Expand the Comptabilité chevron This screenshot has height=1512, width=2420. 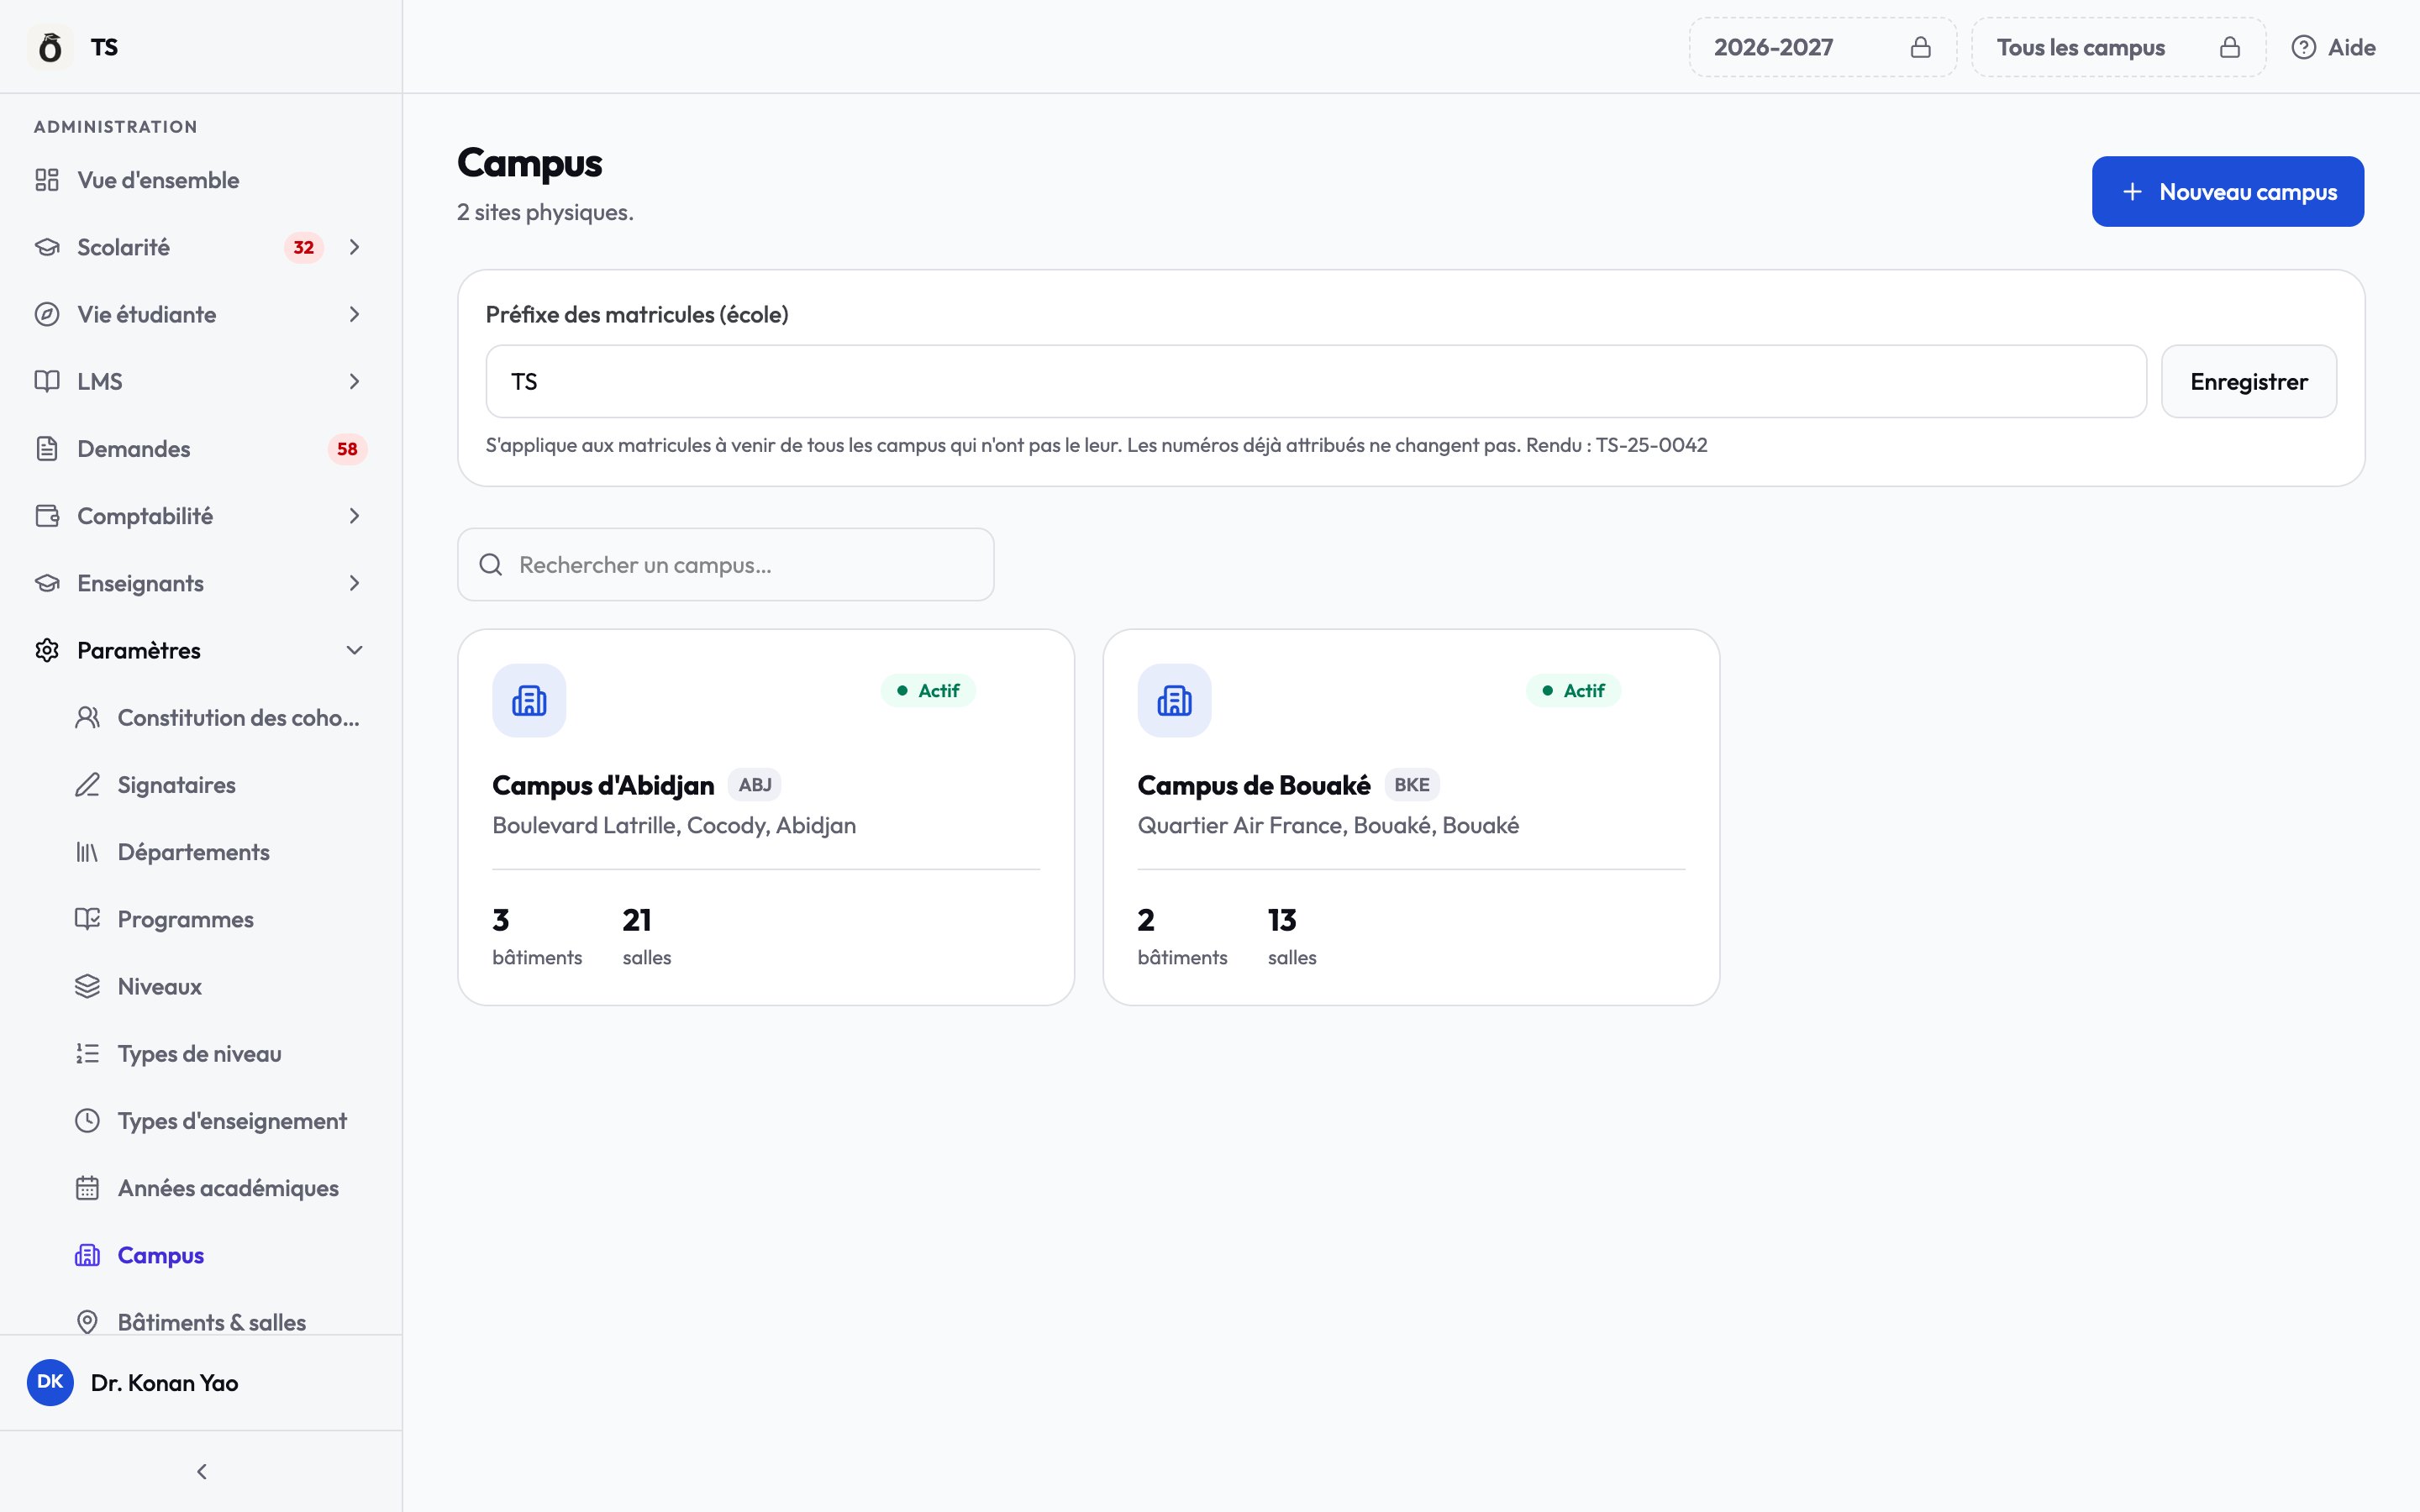[x=354, y=516]
